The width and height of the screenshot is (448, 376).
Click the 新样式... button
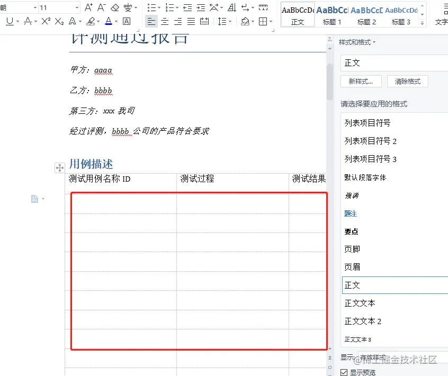(361, 82)
